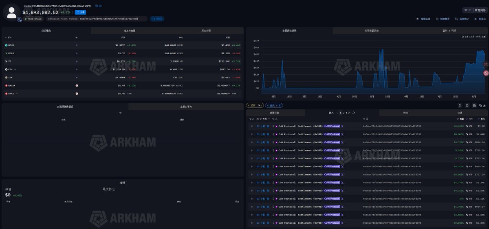The image size is (489, 229).
Task: Click the Ethereum chain icon in the MOHM row
Action: pos(77,45)
